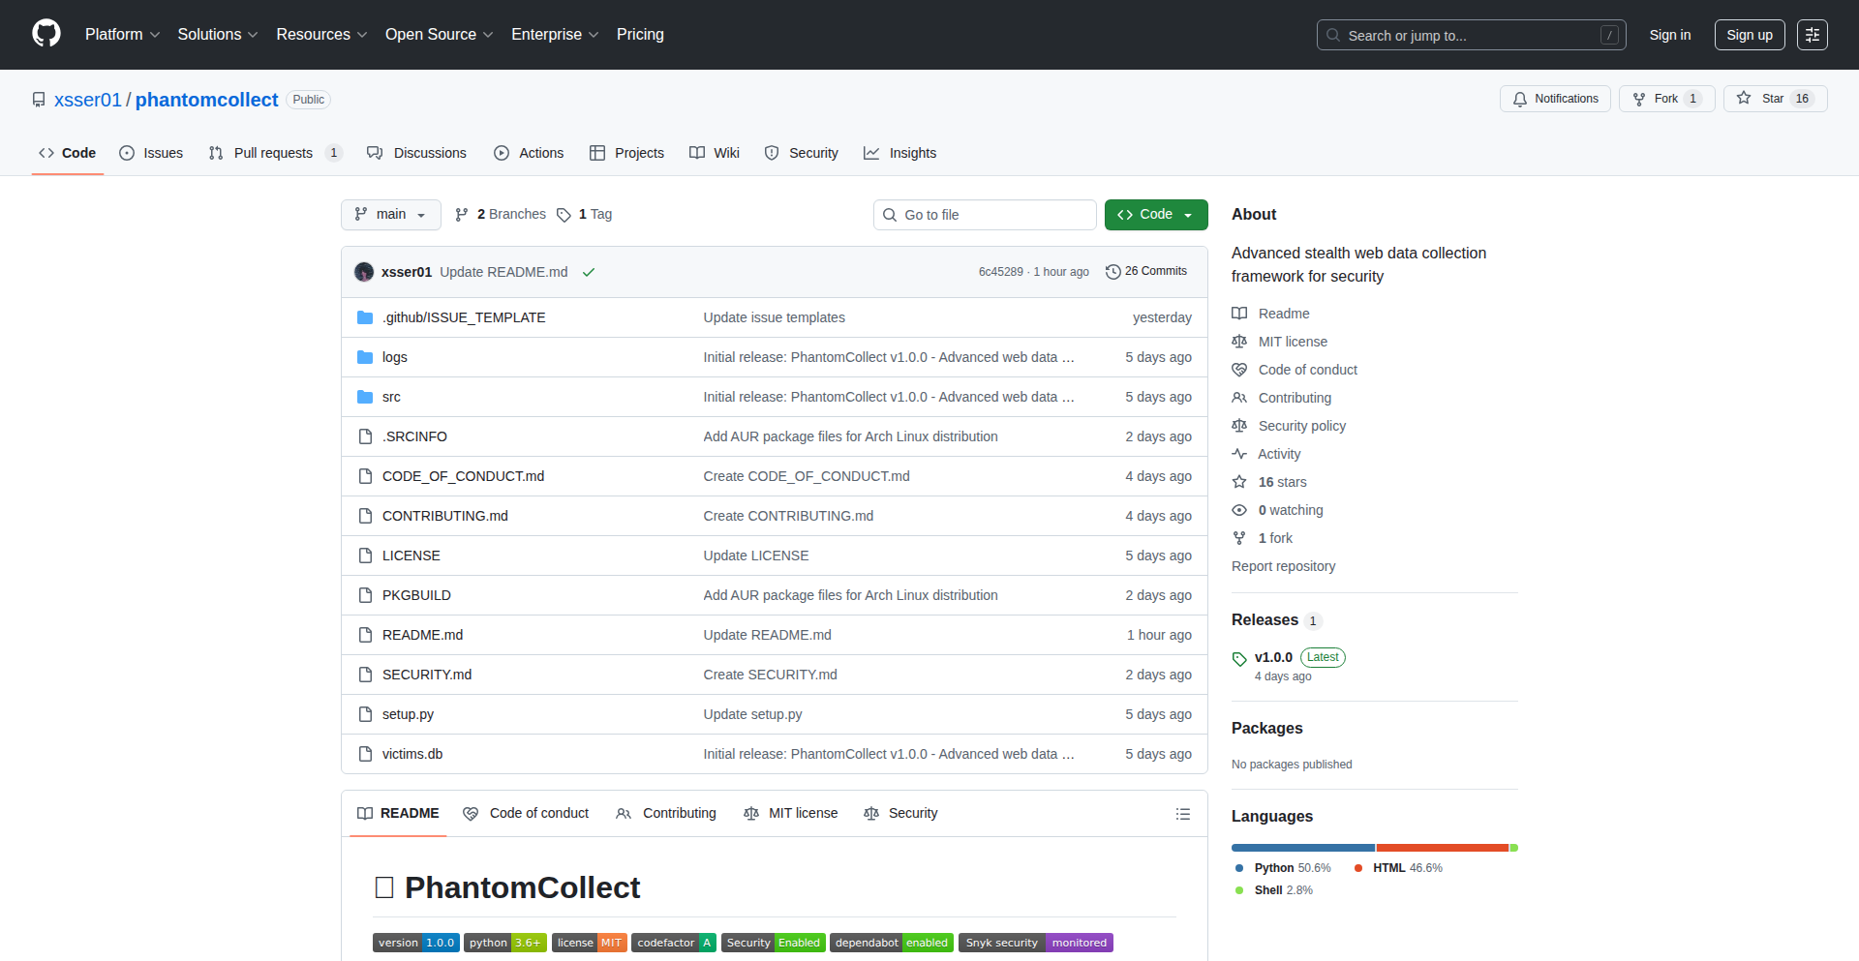Open the MIT license scale icon

click(1239, 341)
